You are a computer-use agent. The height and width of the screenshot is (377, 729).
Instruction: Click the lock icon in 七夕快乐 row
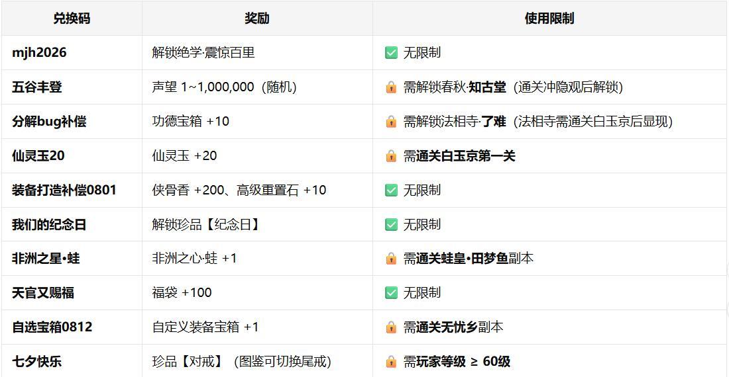point(391,362)
